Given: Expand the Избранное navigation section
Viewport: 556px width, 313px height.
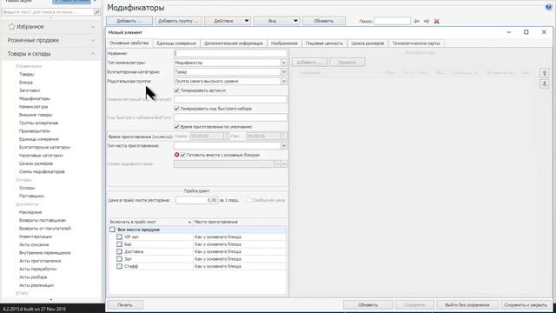Looking at the screenshot, I should tap(93, 27).
